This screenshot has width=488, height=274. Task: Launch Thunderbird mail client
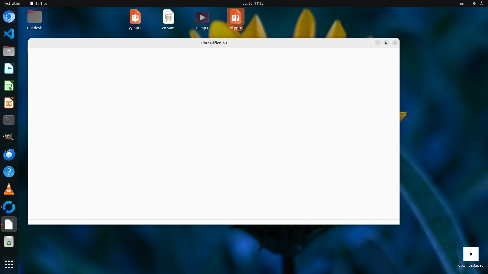click(x=9, y=155)
